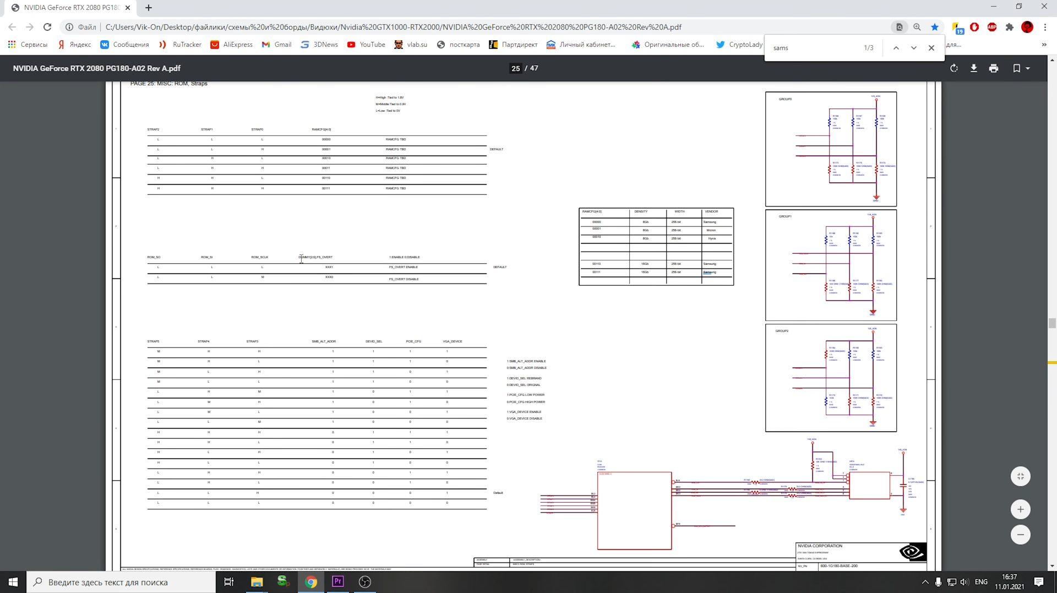This screenshot has width=1057, height=593.
Task: Open the vlab.su bookmark
Action: (411, 45)
